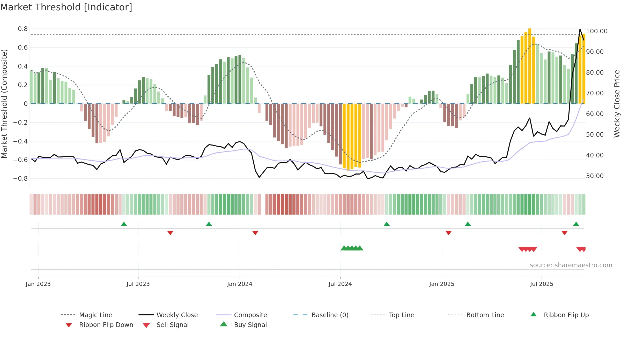Click the green flip-up marker near November 2023

[x=209, y=224]
